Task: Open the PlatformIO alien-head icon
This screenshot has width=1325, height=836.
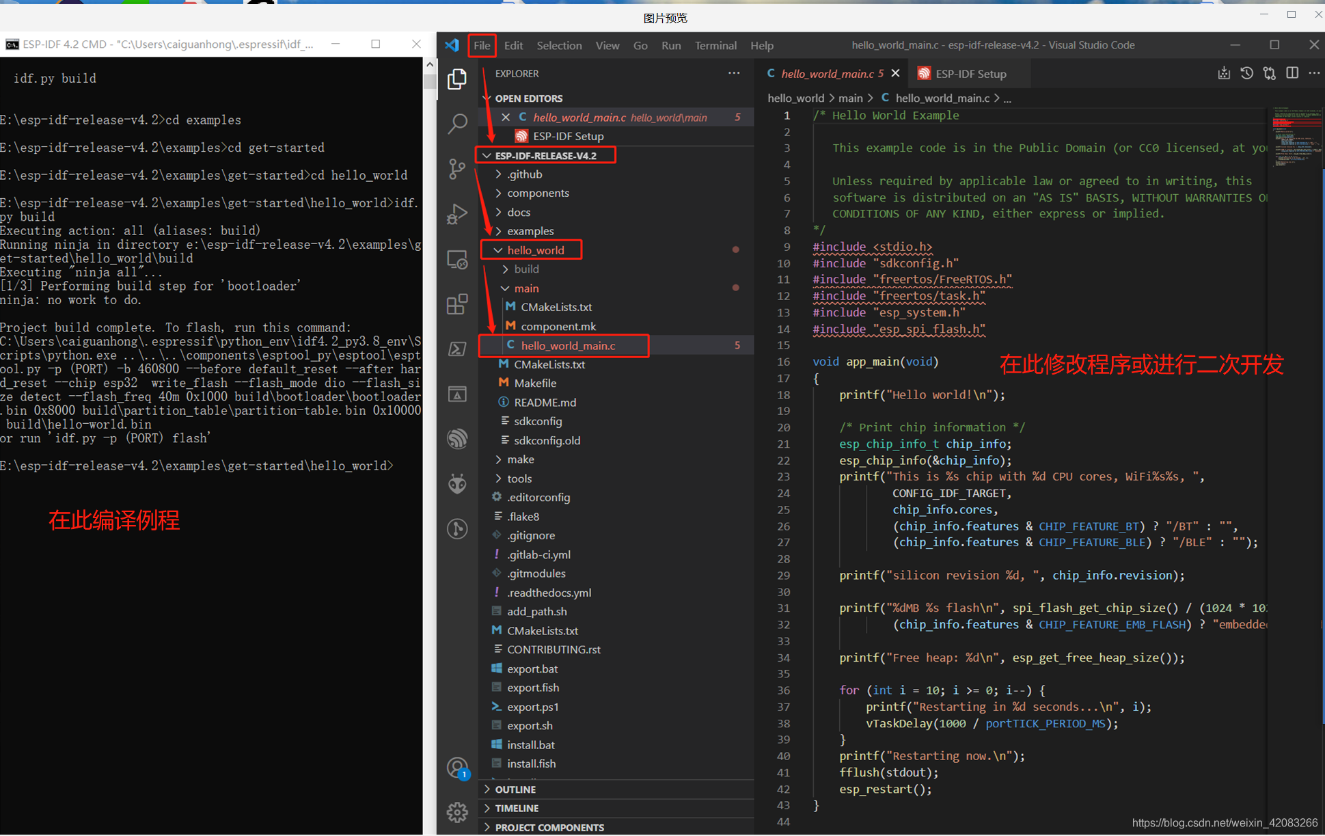Action: (x=457, y=483)
